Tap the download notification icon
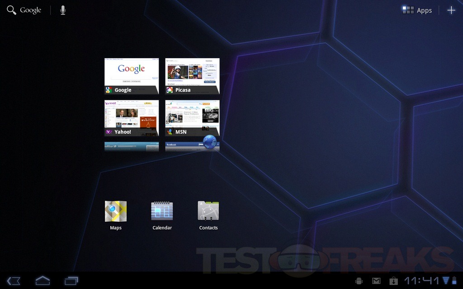Viewport: 463px width, 289px height. pyautogui.click(x=393, y=281)
